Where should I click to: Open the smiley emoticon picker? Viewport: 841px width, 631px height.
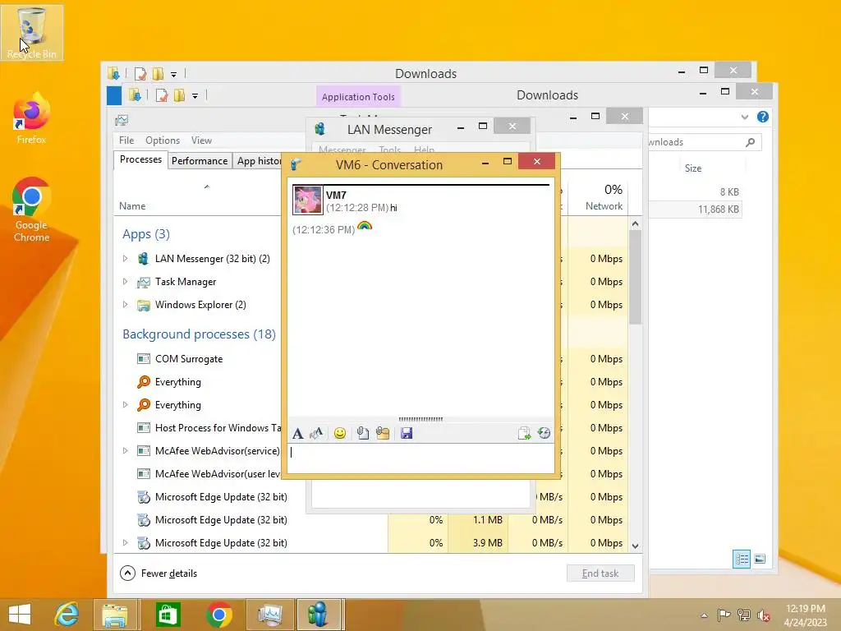click(339, 433)
